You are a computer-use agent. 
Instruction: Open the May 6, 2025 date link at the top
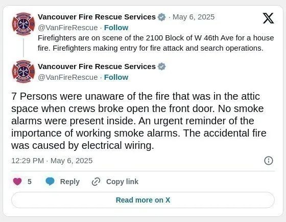pos(194,17)
